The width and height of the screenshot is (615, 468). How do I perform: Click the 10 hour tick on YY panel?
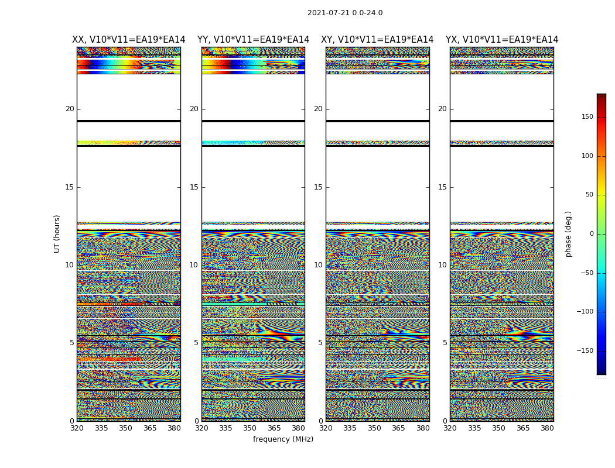(x=194, y=265)
